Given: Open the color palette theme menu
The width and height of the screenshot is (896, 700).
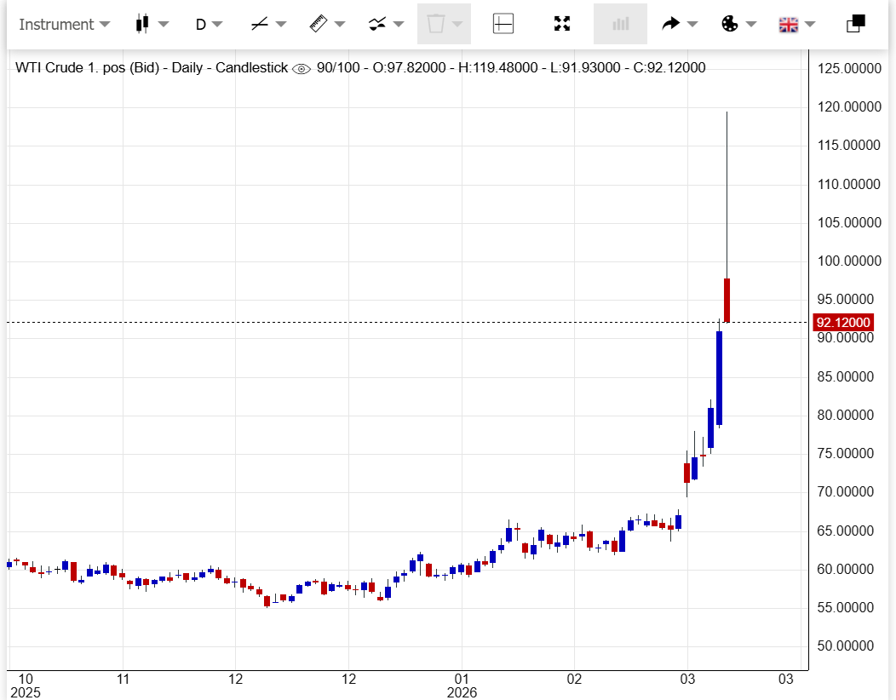Looking at the screenshot, I should [x=730, y=24].
